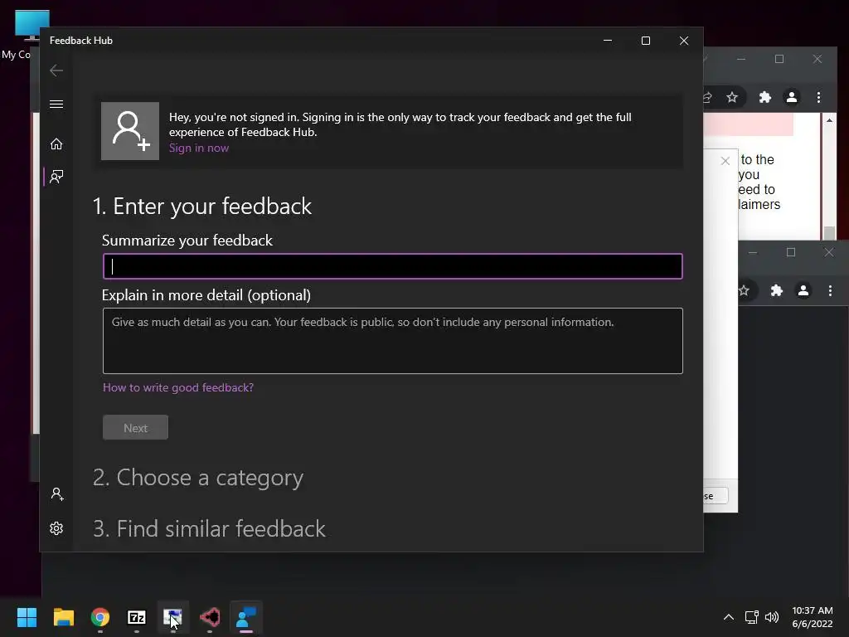Click Explain in more detail text box

[x=392, y=341]
